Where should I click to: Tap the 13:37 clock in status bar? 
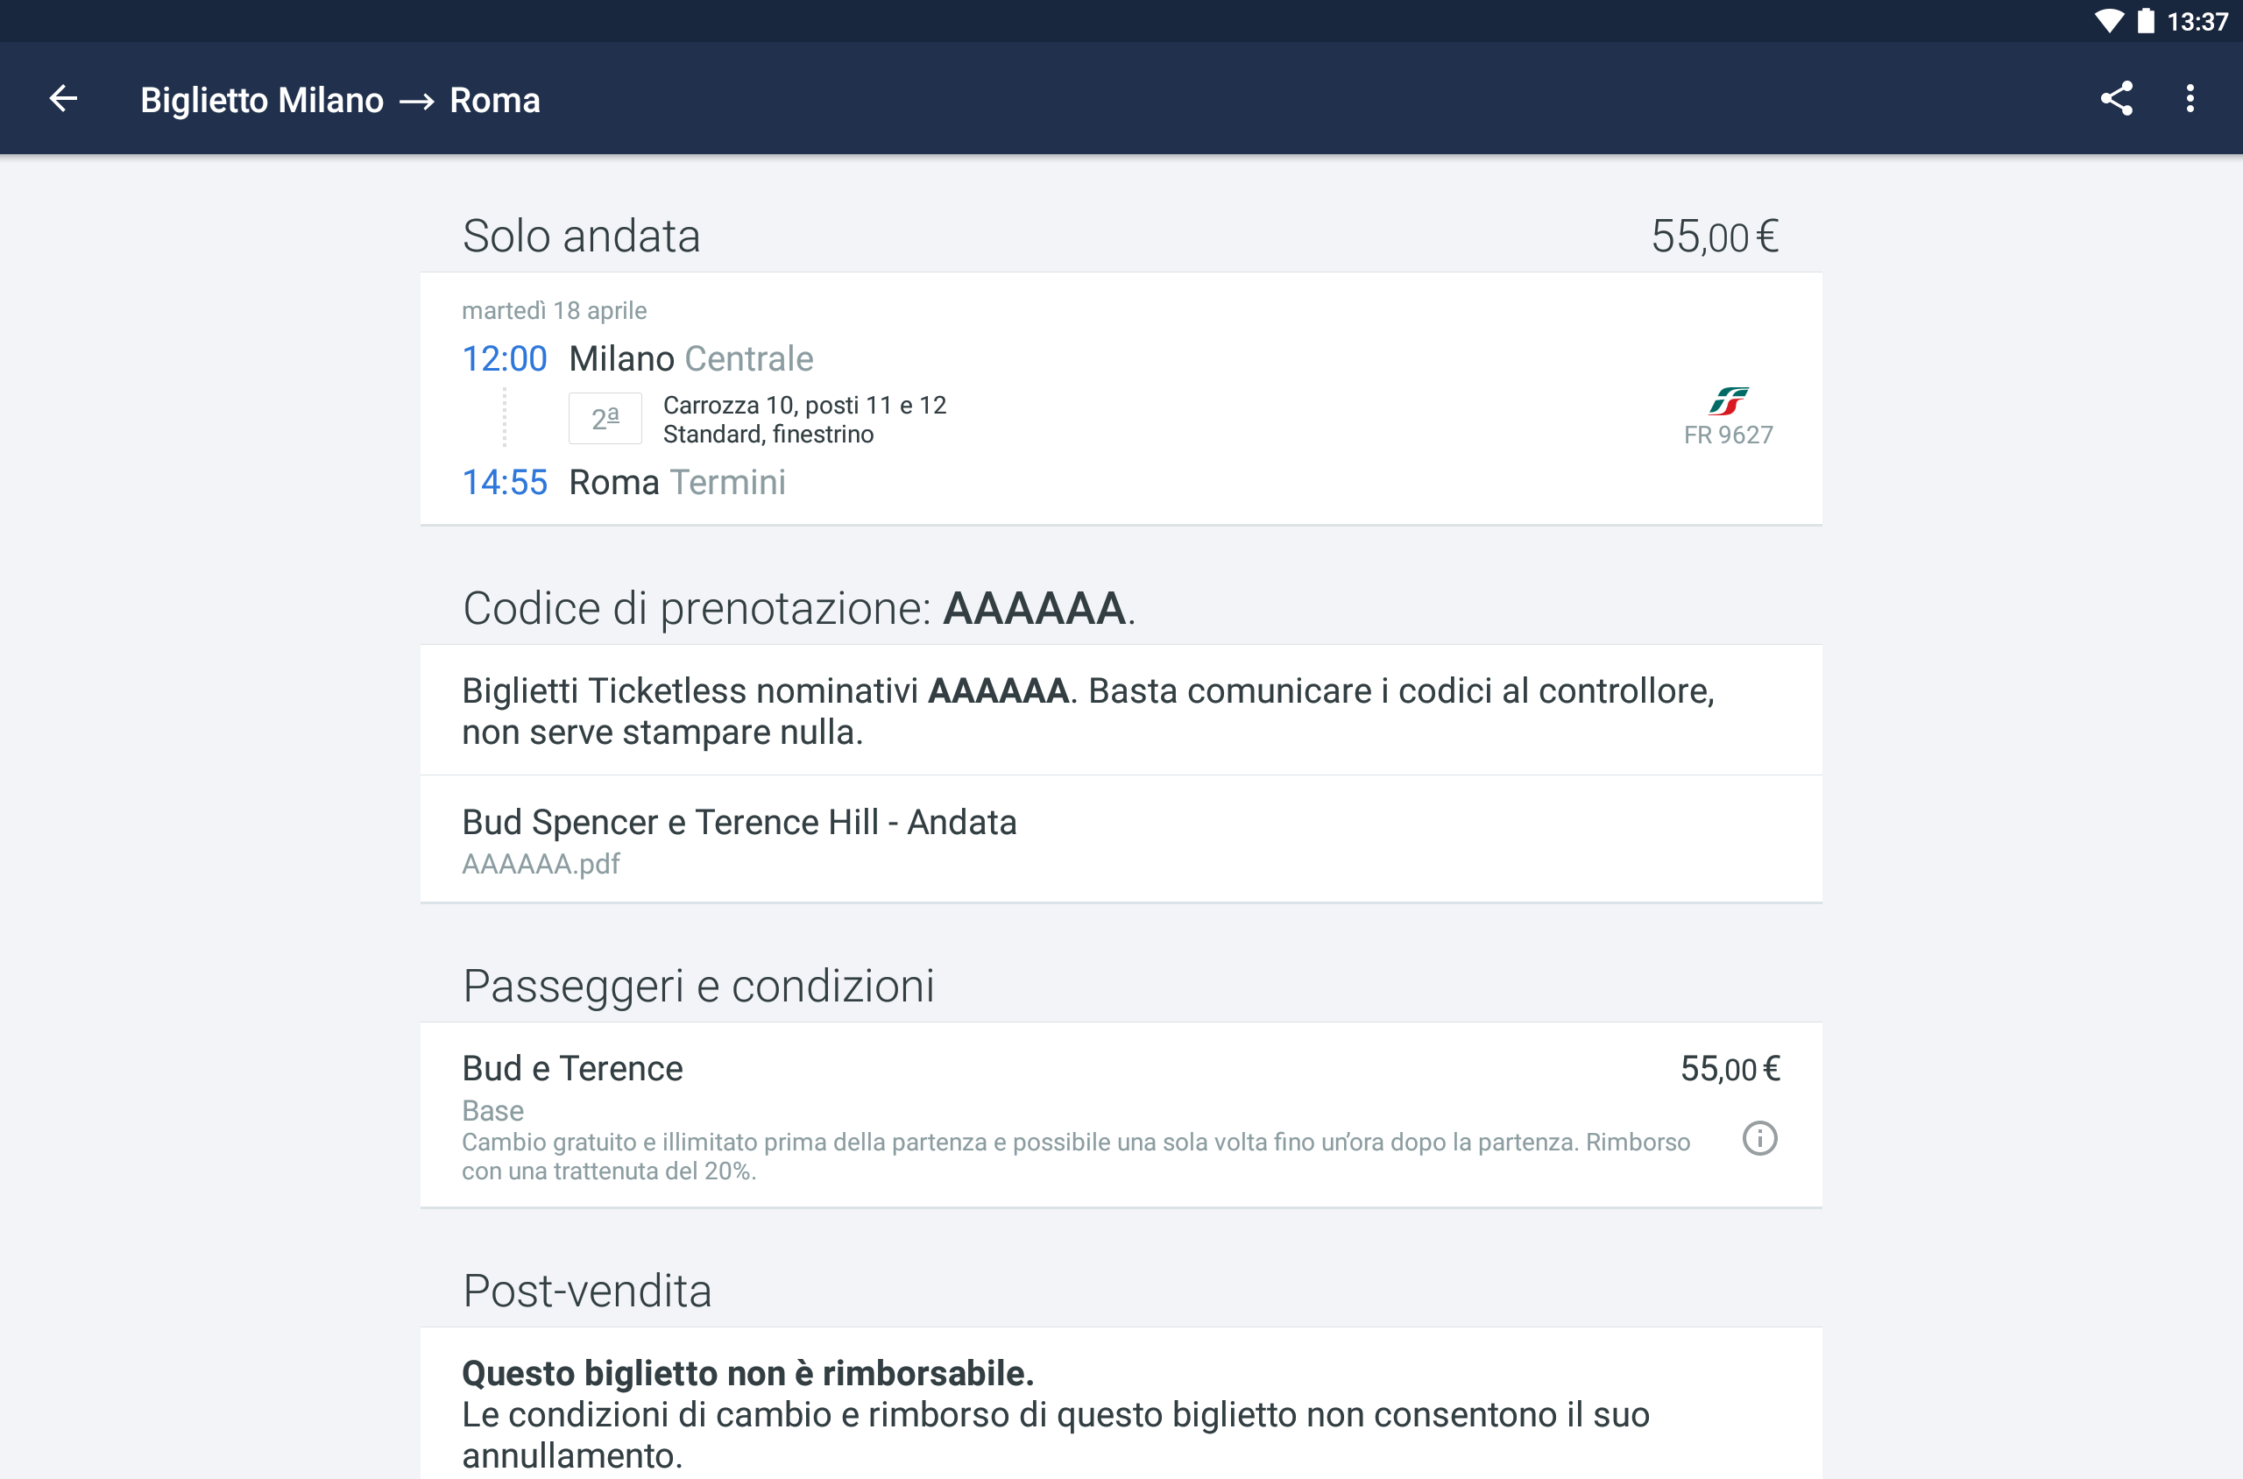click(x=2197, y=21)
